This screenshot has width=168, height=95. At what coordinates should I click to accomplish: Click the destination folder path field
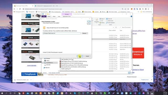tap(62, 33)
